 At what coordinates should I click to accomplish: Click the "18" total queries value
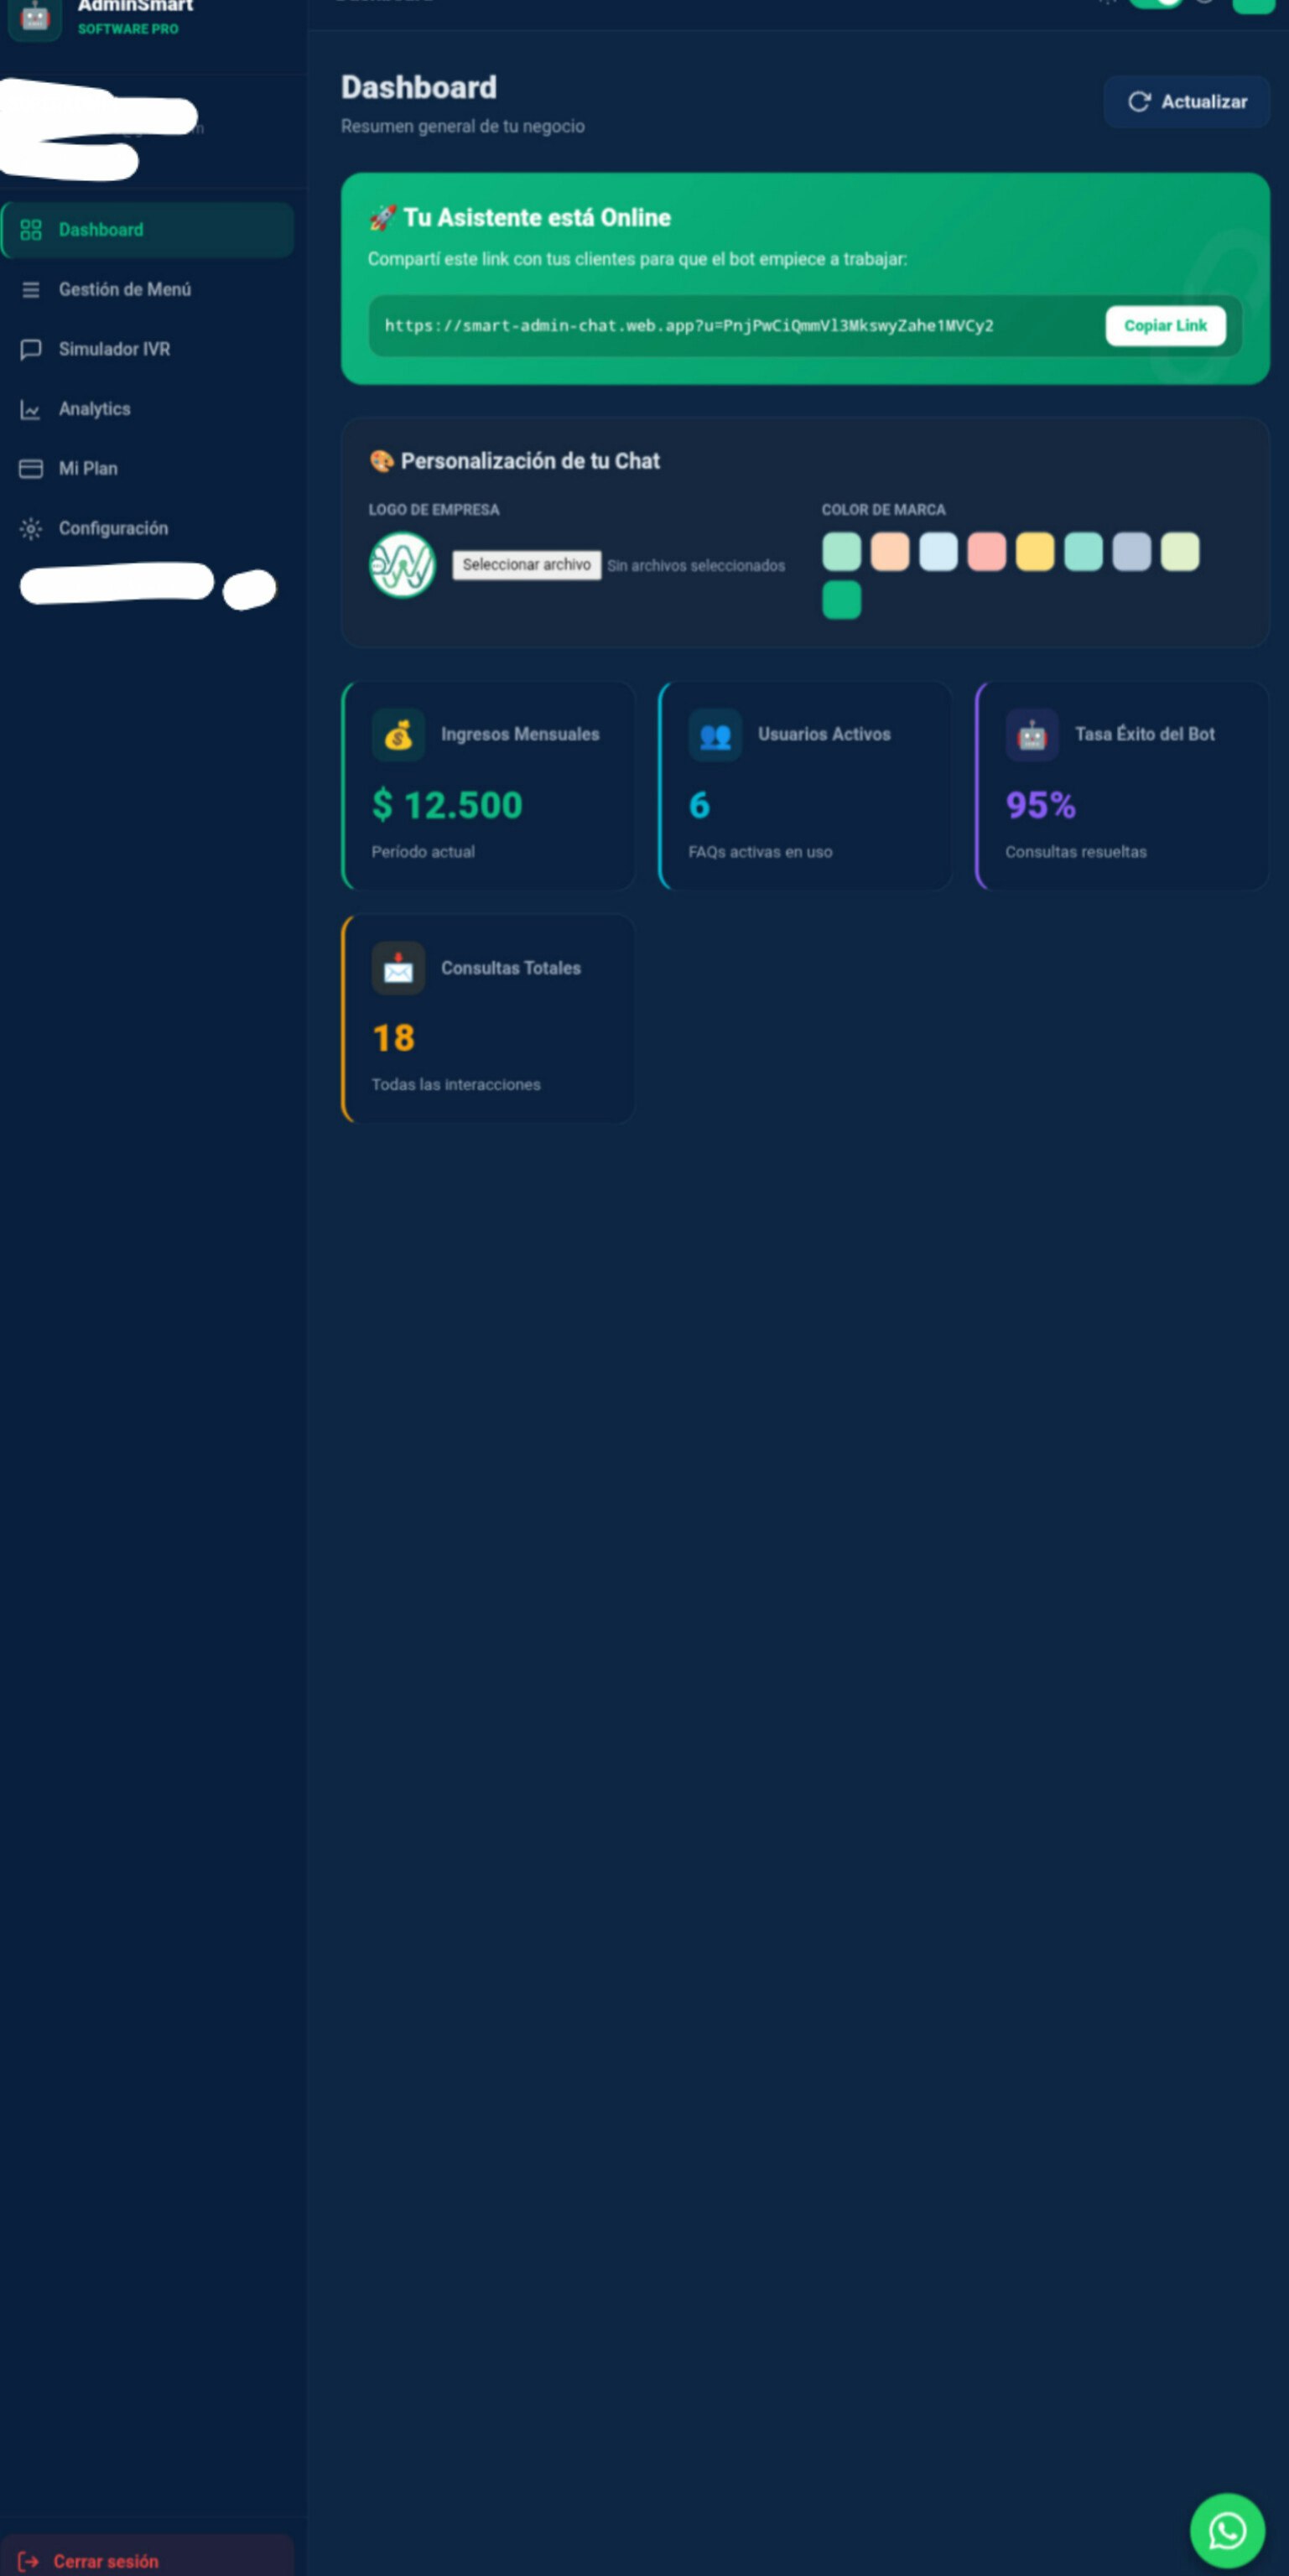393,1038
